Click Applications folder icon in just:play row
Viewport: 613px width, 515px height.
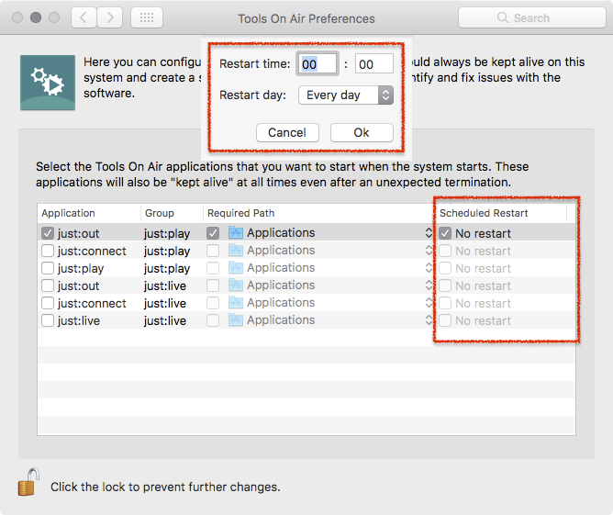tap(236, 268)
